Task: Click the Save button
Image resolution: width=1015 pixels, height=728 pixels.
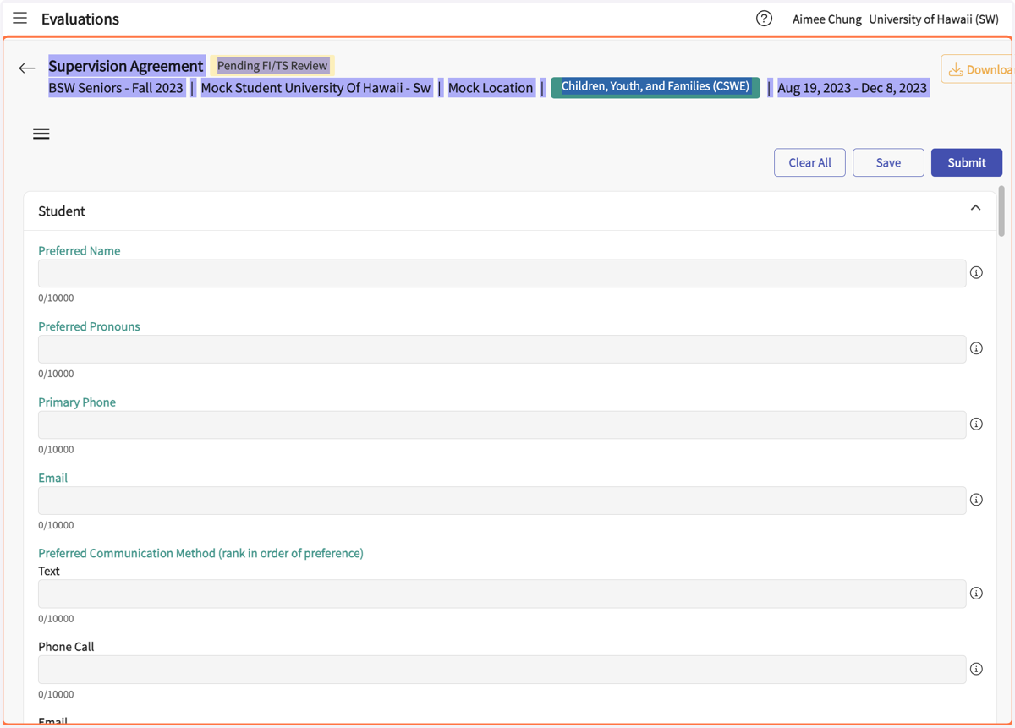Action: [888, 162]
